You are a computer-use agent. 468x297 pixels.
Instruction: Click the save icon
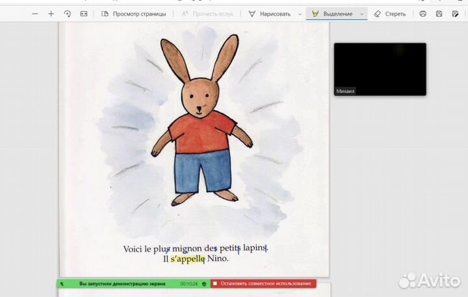(439, 14)
